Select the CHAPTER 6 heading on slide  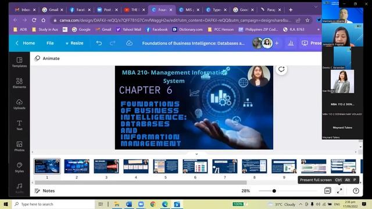145,91
